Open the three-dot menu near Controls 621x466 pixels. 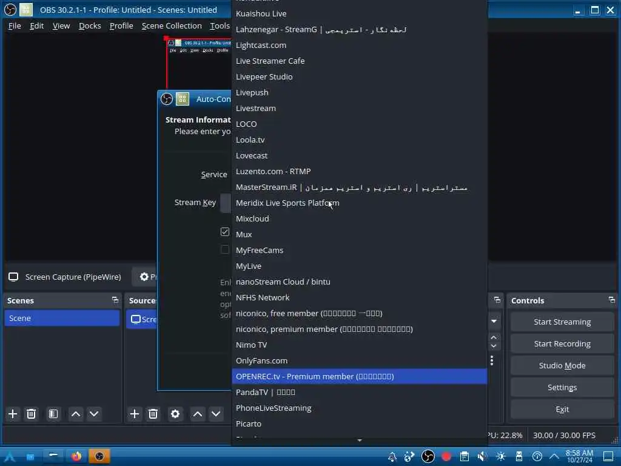[492, 360]
